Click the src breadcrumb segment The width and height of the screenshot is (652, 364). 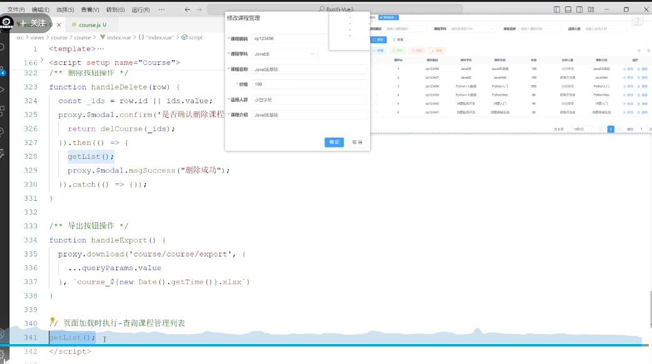[20, 37]
